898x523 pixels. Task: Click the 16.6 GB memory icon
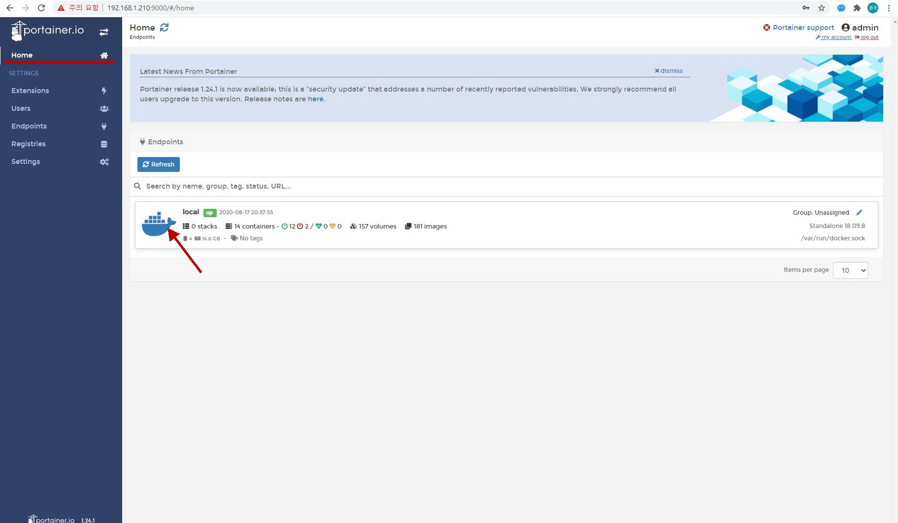click(x=197, y=238)
